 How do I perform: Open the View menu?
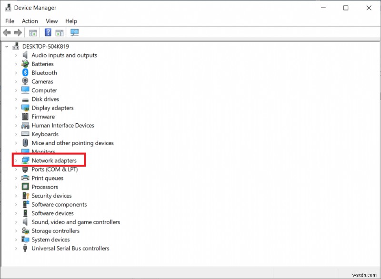(x=51, y=21)
